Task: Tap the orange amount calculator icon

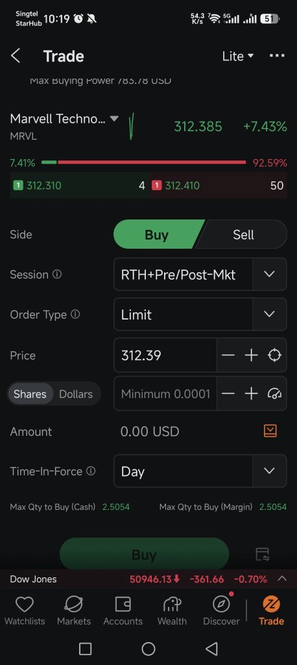Action: [x=270, y=431]
